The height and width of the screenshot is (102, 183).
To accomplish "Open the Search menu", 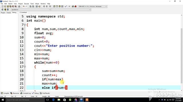I will (x=10, y=4).
